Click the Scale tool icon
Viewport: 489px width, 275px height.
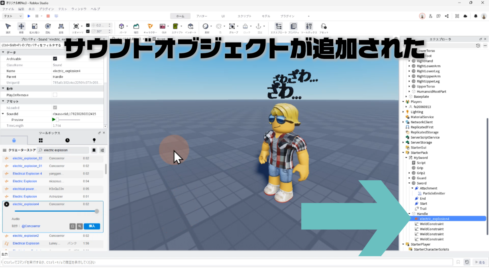tap(34, 26)
